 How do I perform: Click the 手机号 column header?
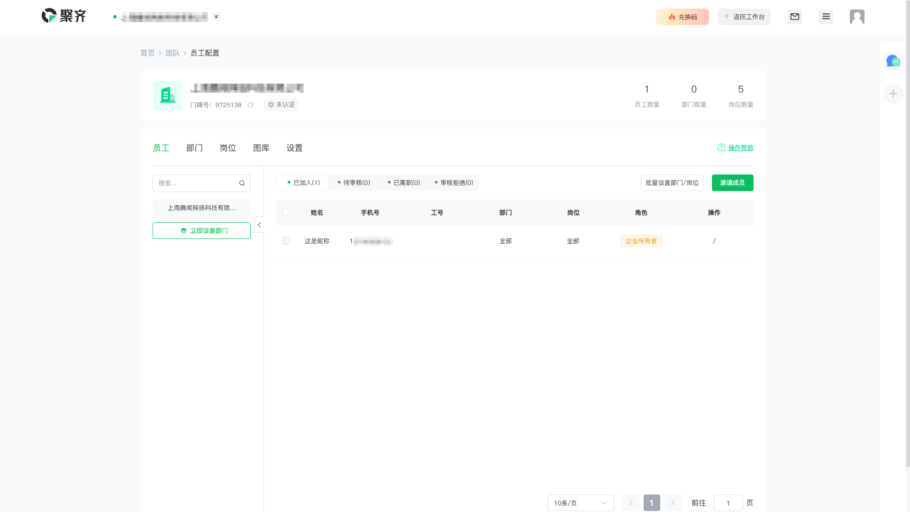pos(370,213)
